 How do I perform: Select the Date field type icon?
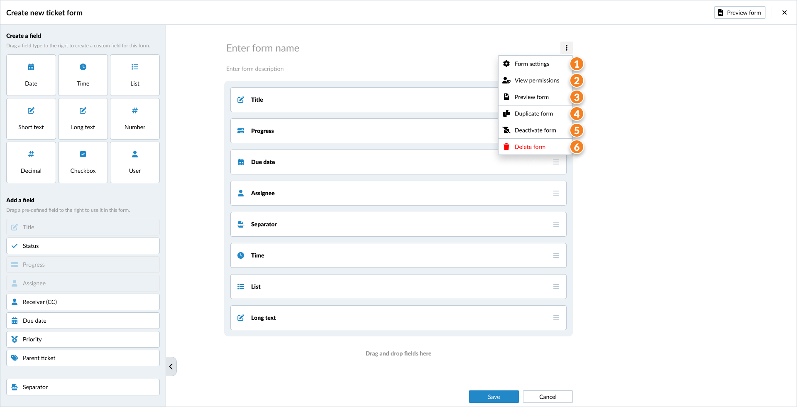pos(31,66)
